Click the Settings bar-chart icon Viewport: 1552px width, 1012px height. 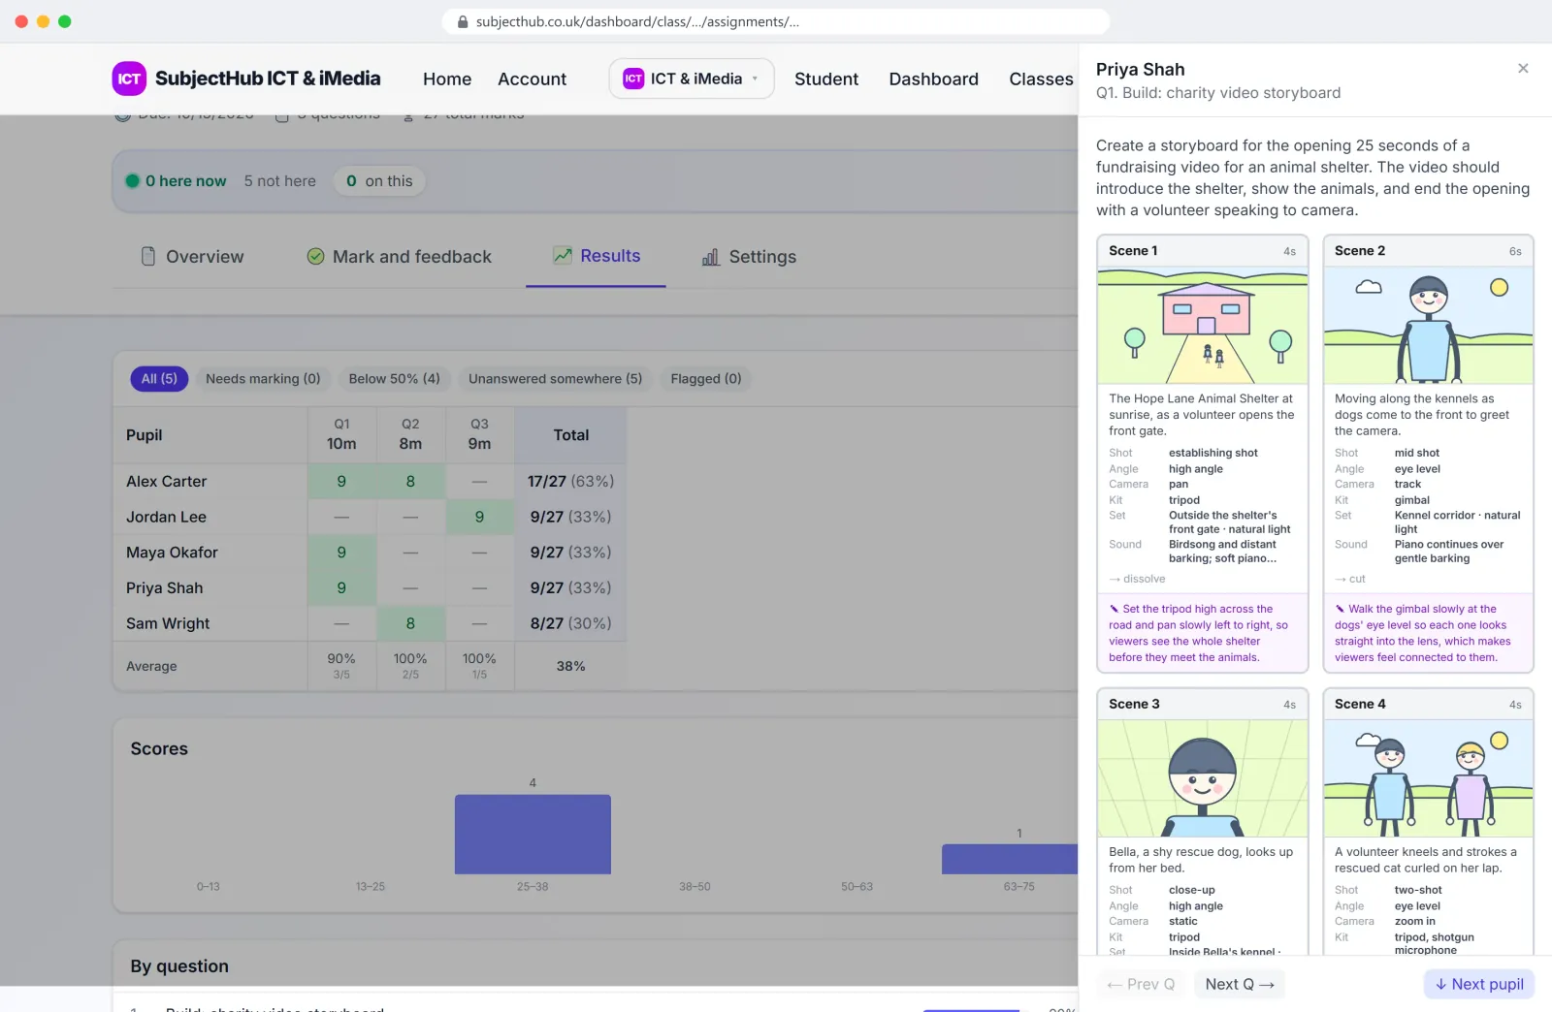[711, 257]
